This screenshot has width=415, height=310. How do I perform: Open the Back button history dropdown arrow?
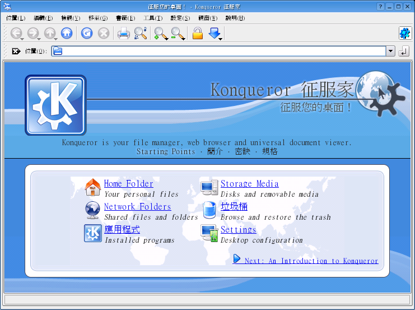(x=22, y=39)
